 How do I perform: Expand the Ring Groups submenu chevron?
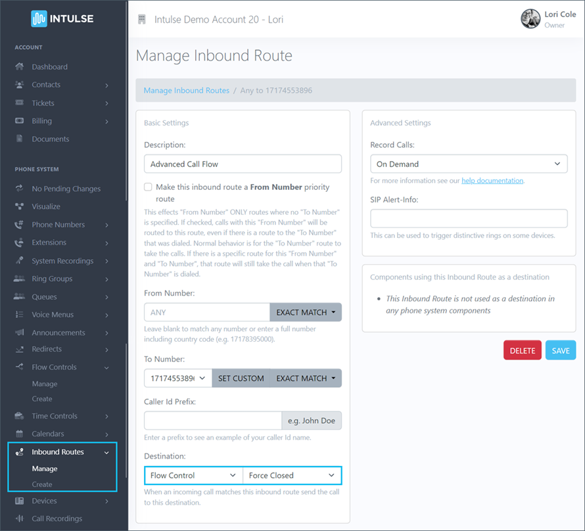point(106,279)
